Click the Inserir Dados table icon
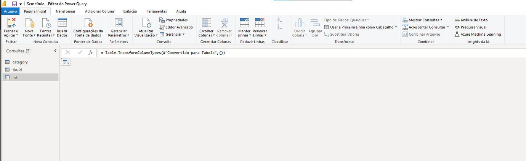 pos(62,23)
